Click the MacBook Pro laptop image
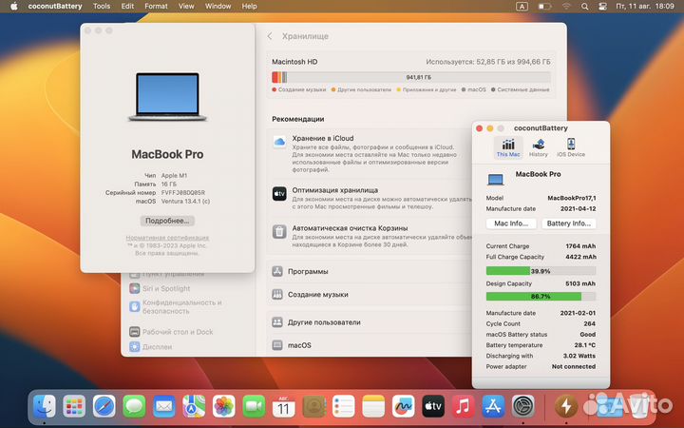This screenshot has width=684, height=428. [167, 97]
